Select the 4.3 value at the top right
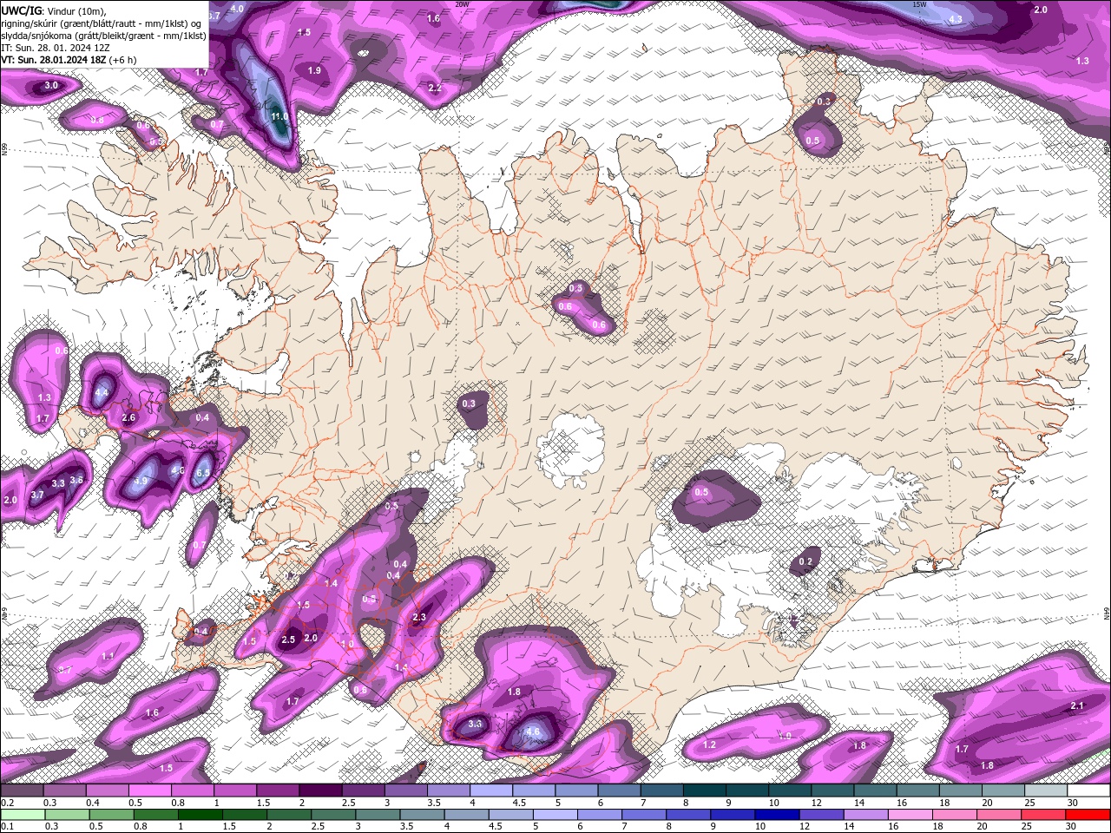This screenshot has height=833, width=1111. 956,18
